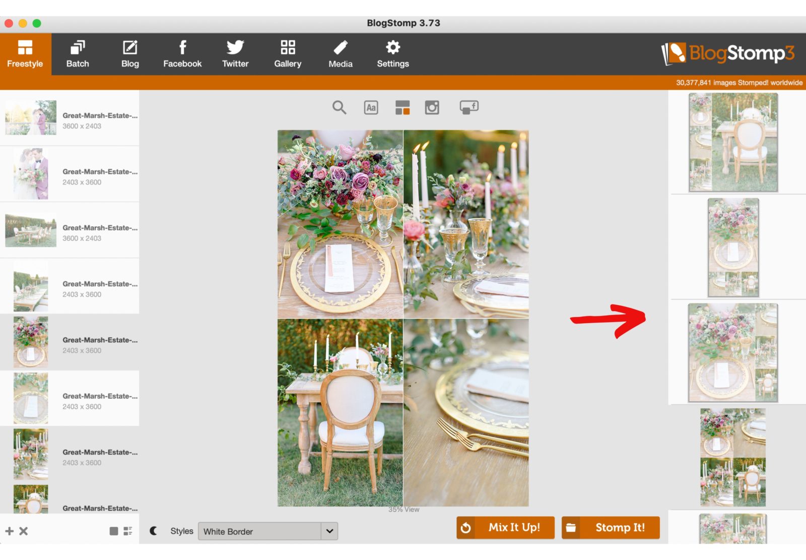
Task: Open the Blog publishing tool
Action: [130, 53]
